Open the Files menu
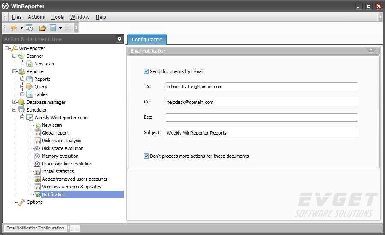 (x=17, y=17)
